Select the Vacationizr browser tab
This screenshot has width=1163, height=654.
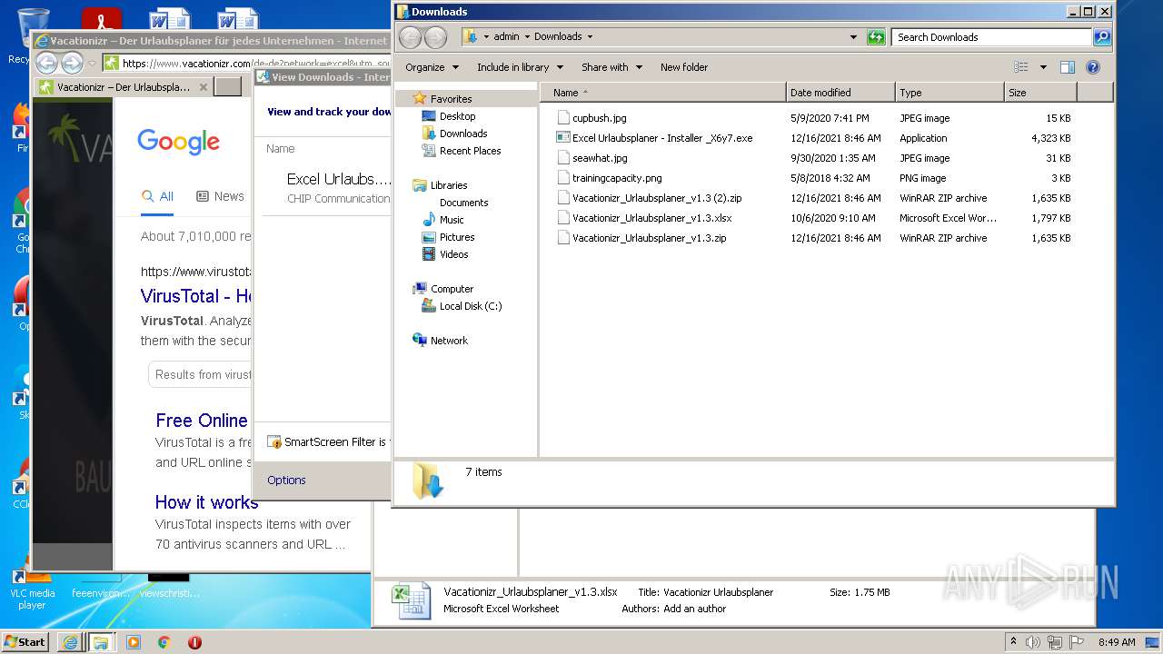pos(124,87)
